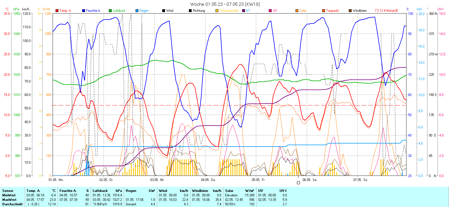Click the '04.05. 17:57' max temperature timestamp
Viewport: 449px width, 207px height.
[x=35, y=200]
